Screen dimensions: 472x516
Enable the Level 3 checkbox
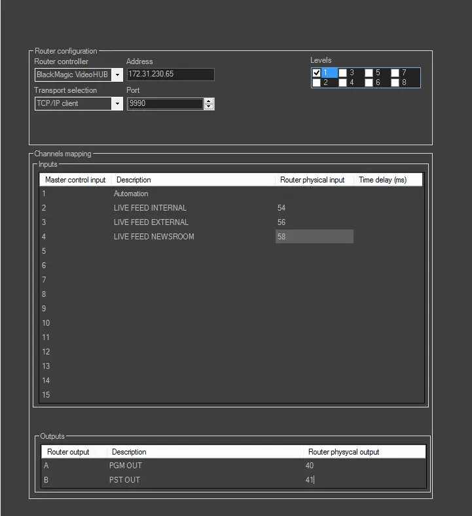[342, 73]
